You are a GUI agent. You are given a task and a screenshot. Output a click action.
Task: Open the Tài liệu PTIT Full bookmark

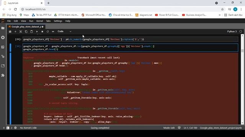(42, 15)
